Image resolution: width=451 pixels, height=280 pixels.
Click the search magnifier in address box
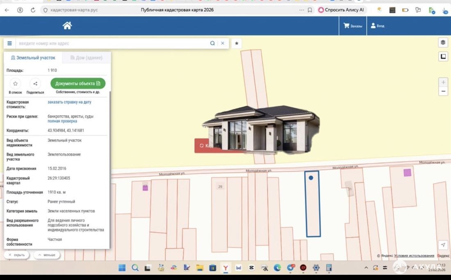point(212,43)
